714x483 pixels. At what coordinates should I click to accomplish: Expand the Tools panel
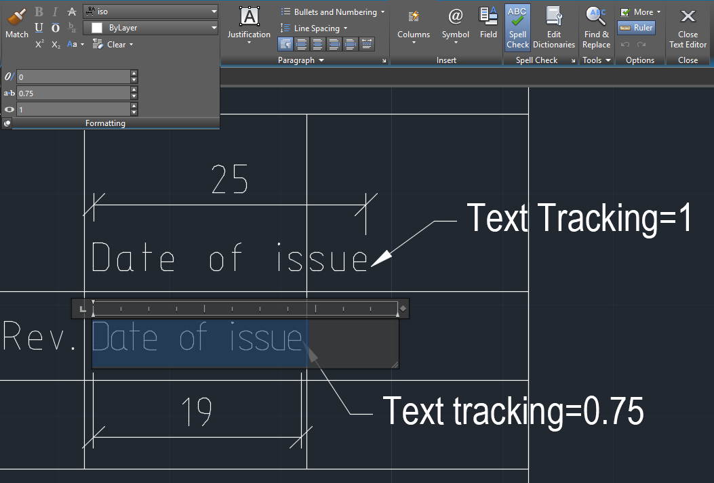coord(597,60)
